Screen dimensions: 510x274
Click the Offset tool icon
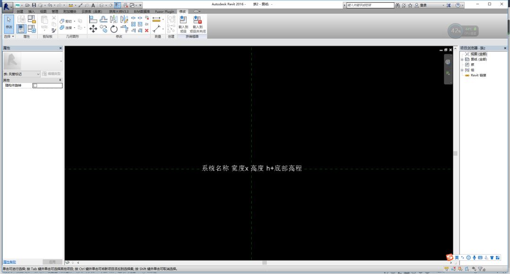[x=103, y=19]
